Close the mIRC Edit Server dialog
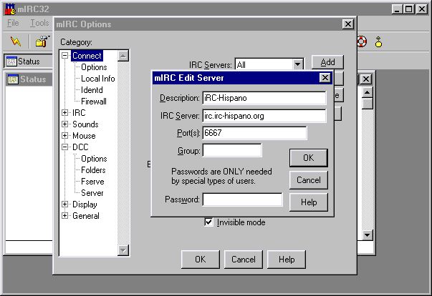The width and height of the screenshot is (432, 296). (x=325, y=78)
